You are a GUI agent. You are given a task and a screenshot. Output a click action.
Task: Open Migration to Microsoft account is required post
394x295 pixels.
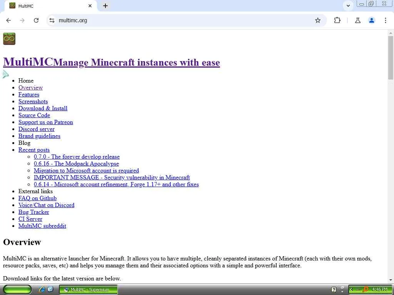87,171
